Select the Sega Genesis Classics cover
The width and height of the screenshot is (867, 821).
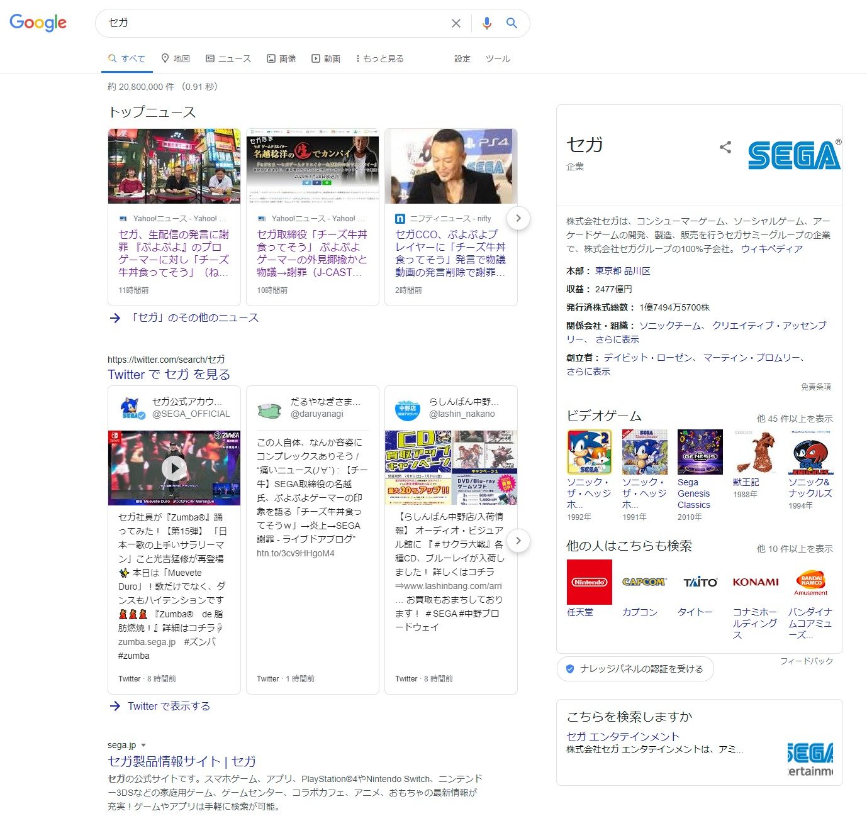point(700,452)
